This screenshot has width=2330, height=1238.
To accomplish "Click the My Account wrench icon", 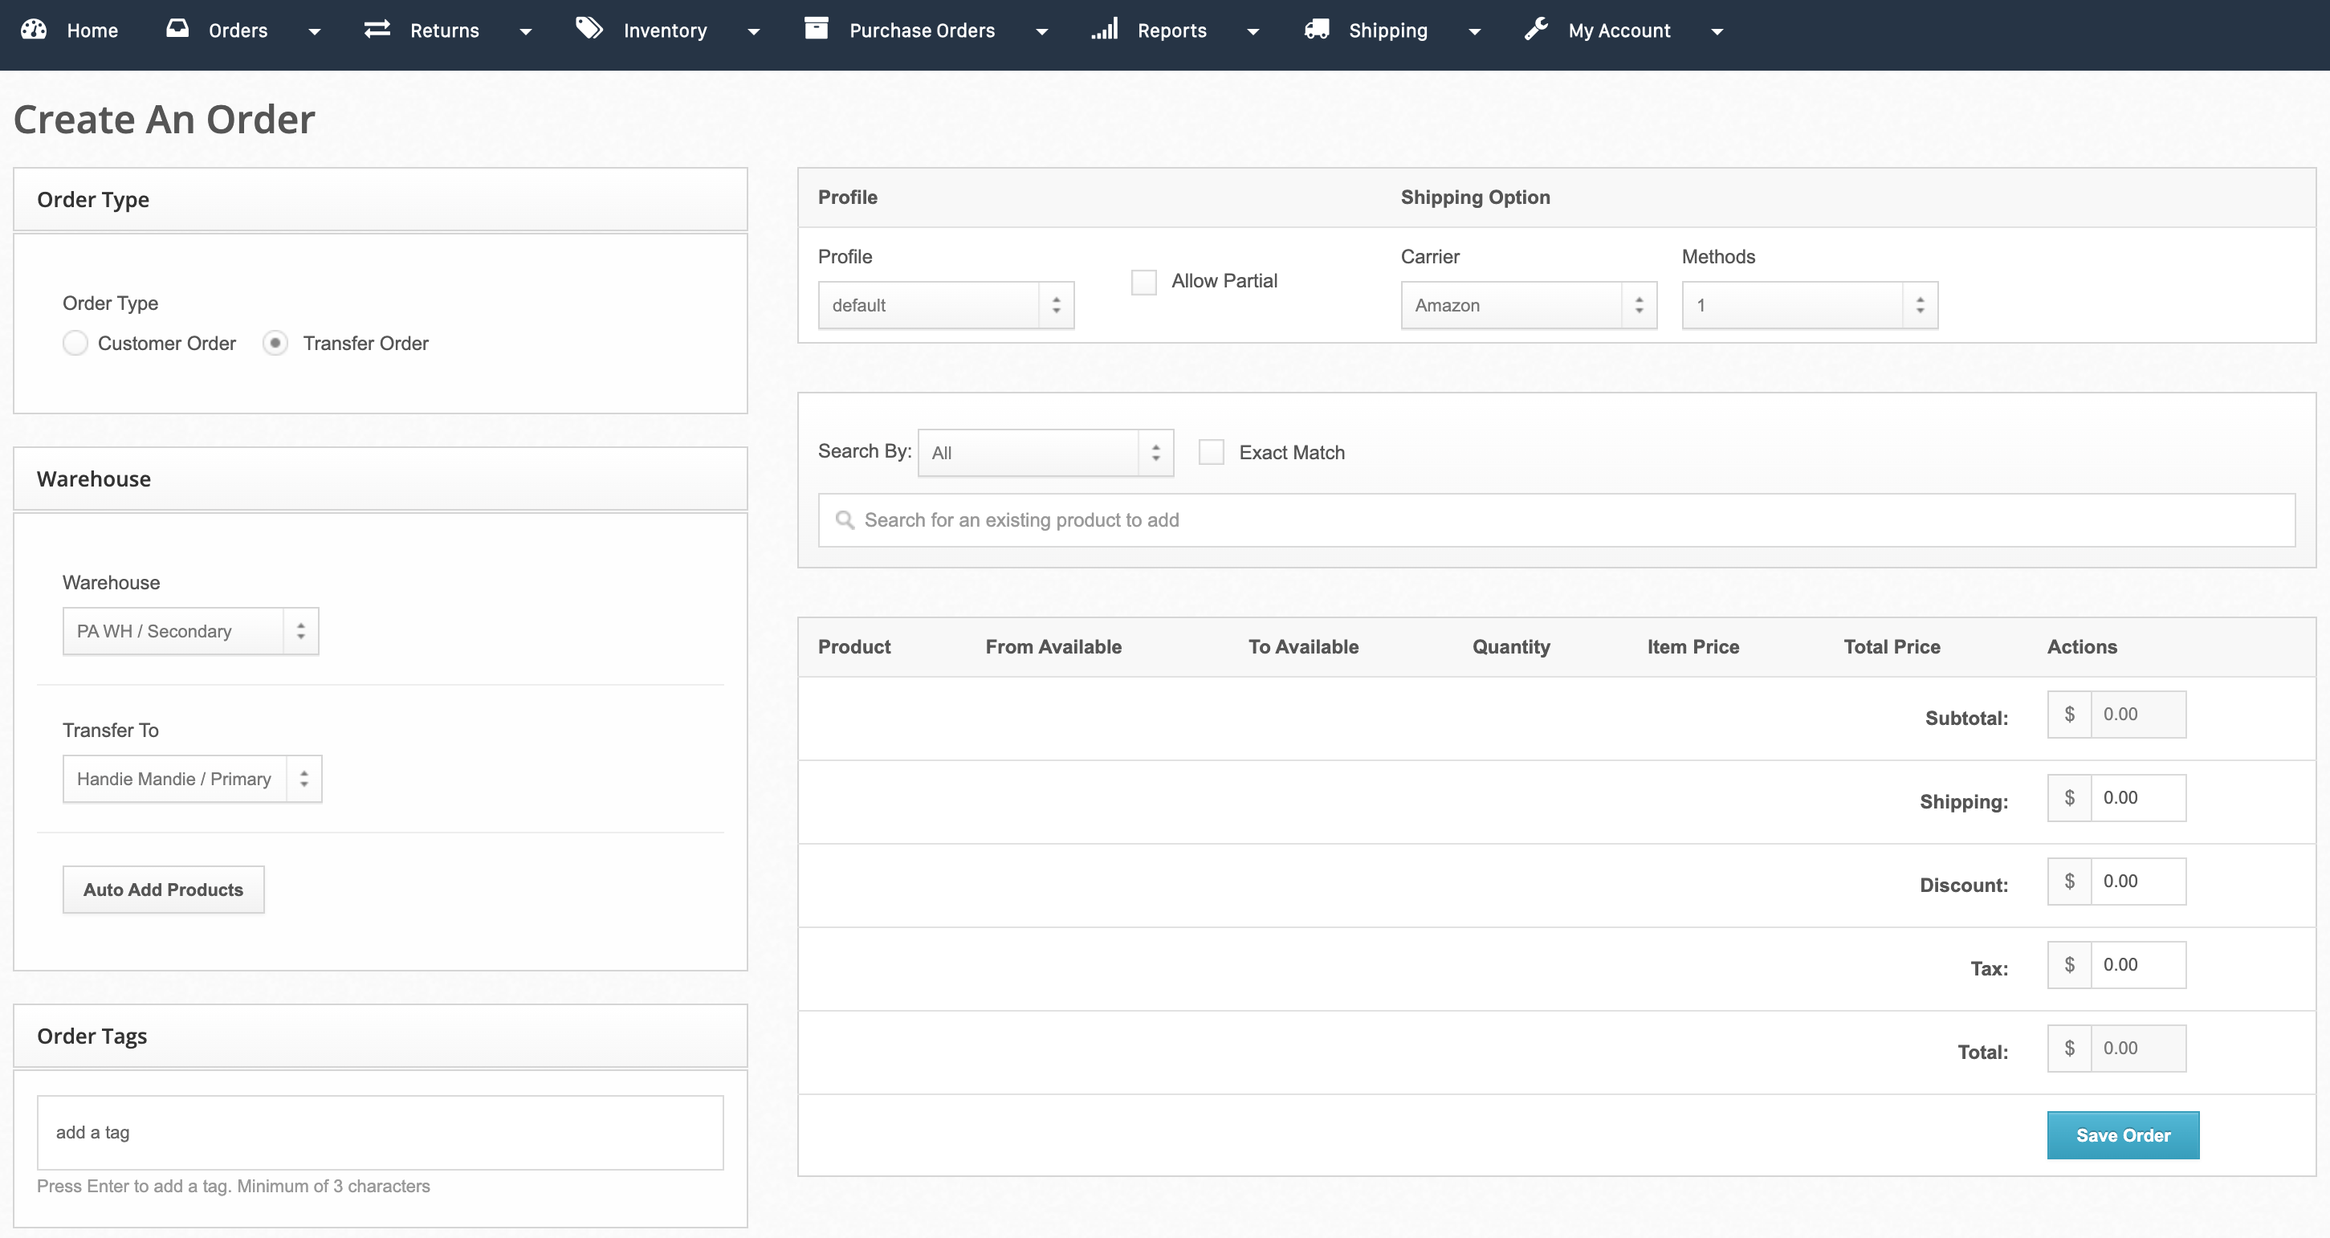I will tap(1537, 29).
